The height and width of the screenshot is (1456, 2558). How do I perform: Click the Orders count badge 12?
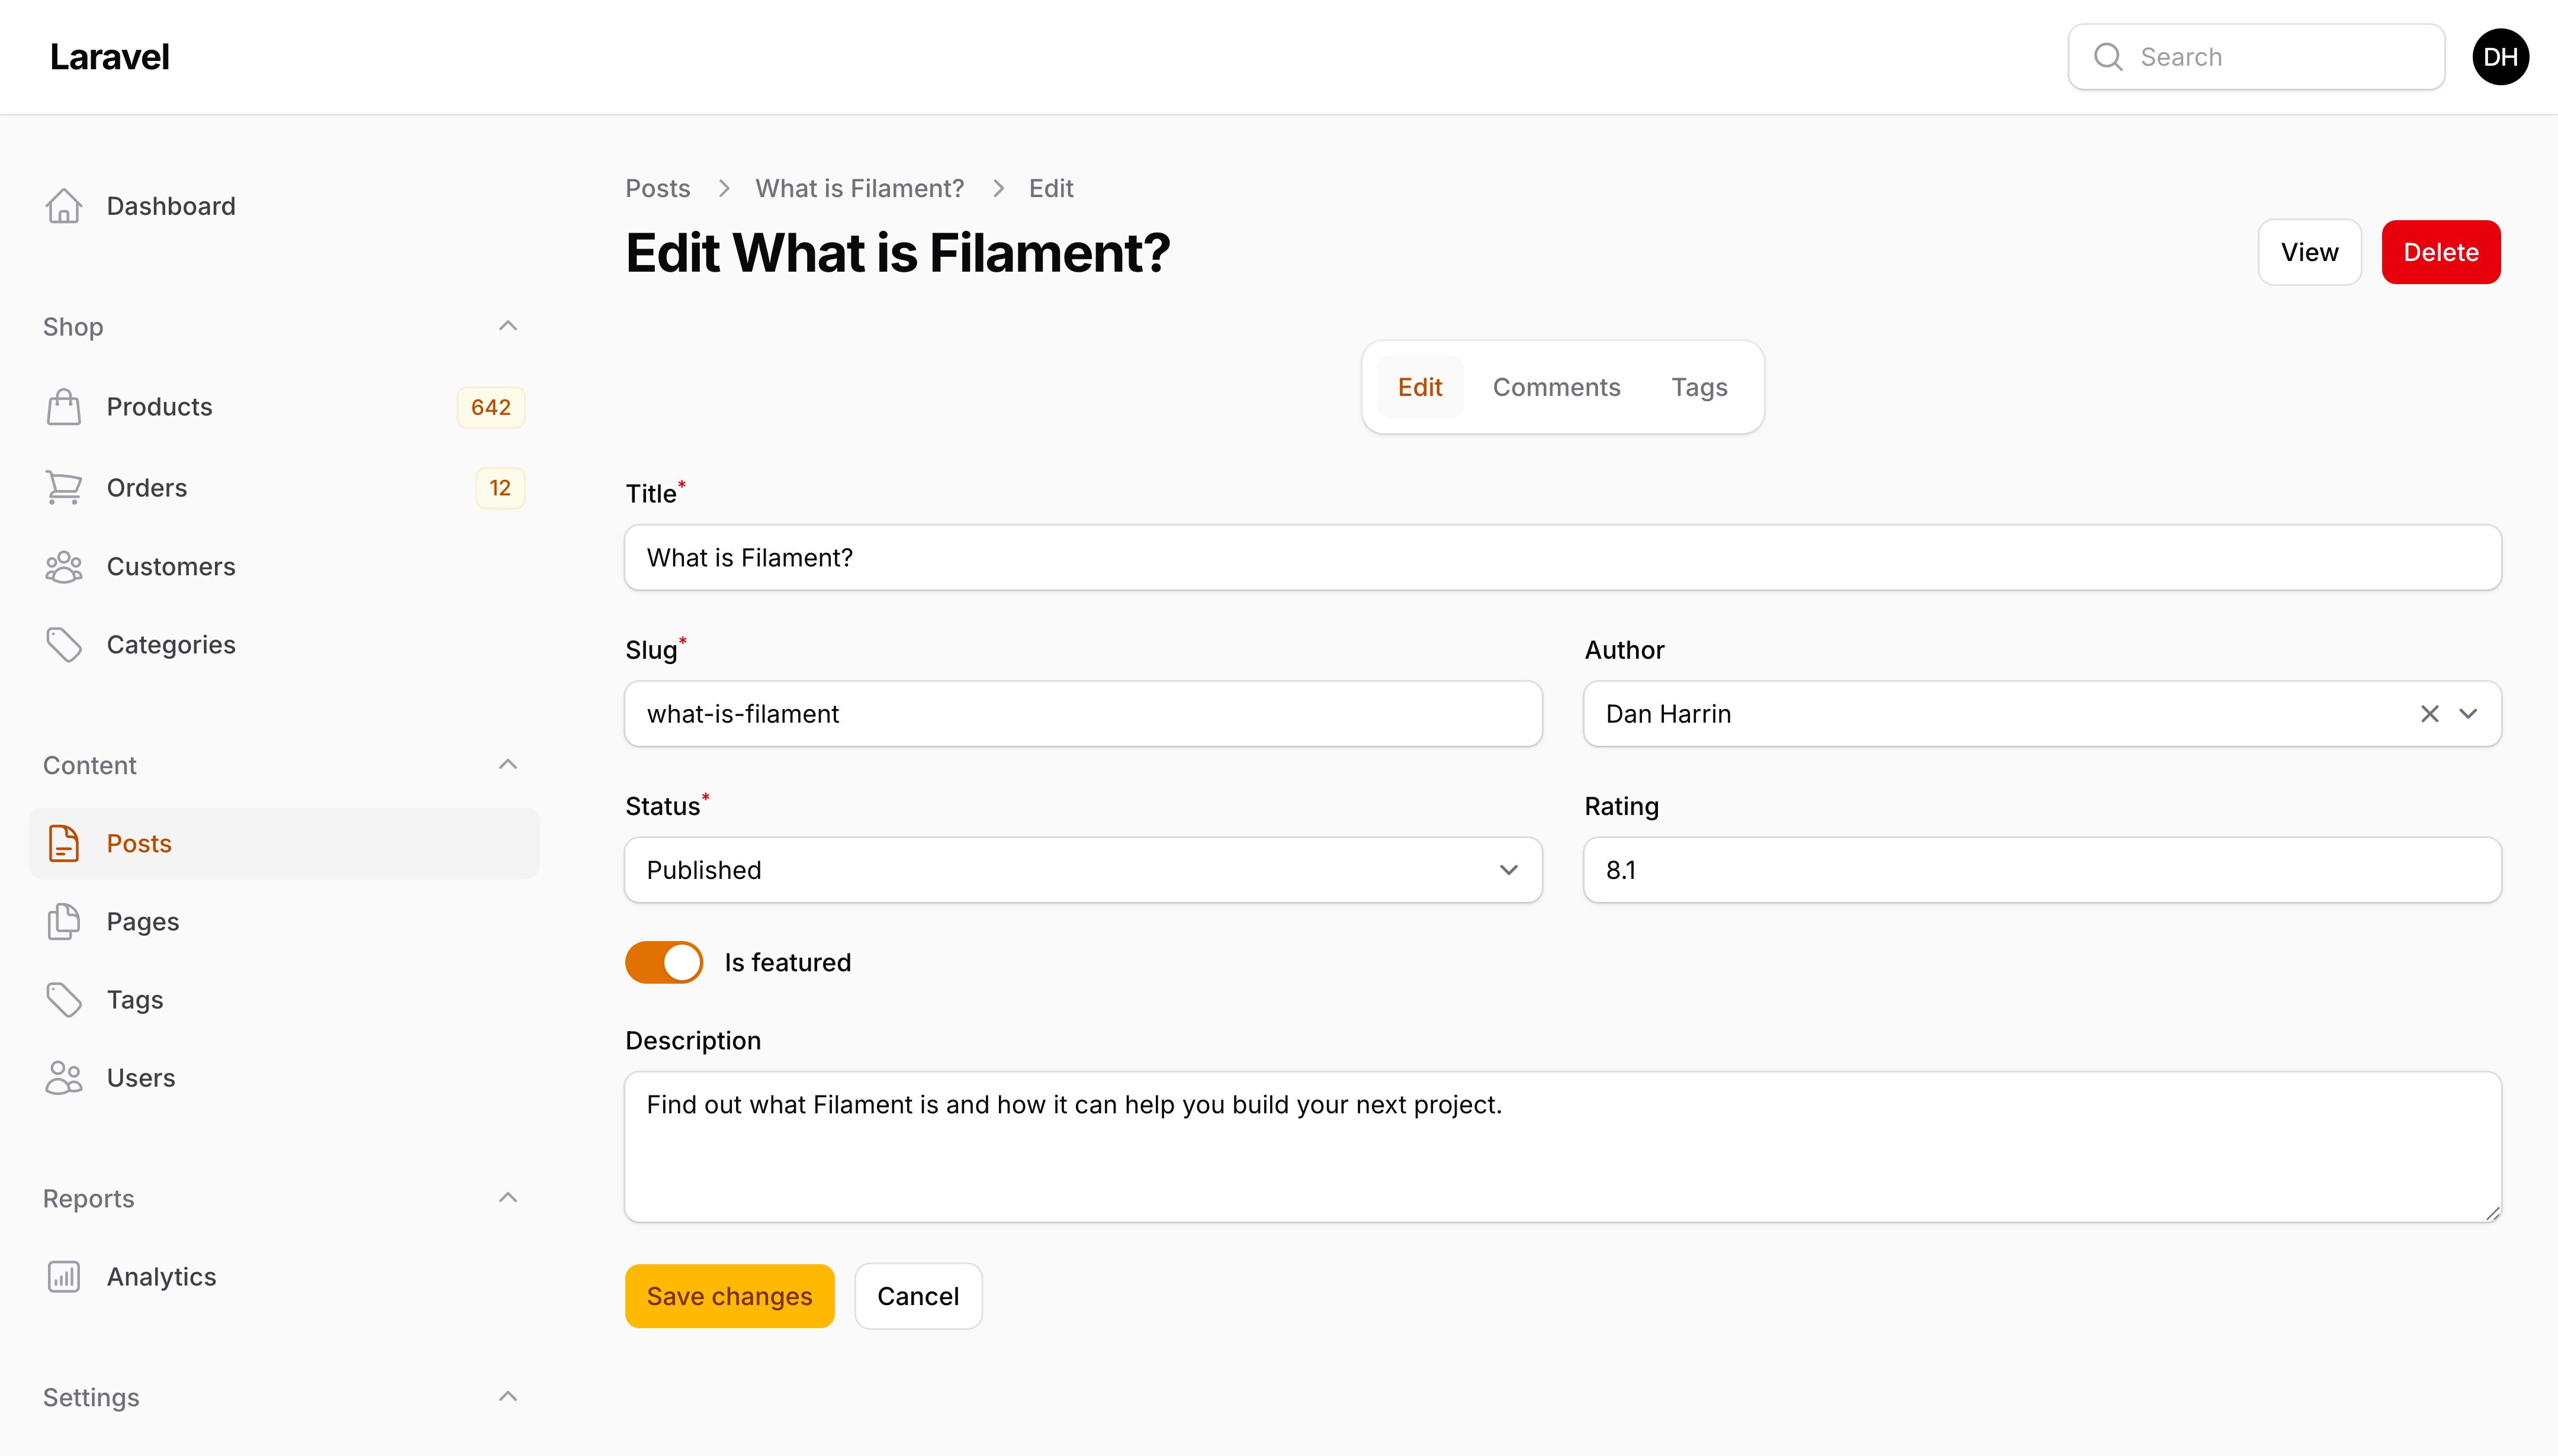tap(500, 488)
